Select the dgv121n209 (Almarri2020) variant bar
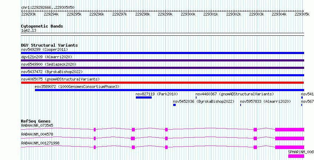Screen dimensions: 314x160 (x=162, y=60)
